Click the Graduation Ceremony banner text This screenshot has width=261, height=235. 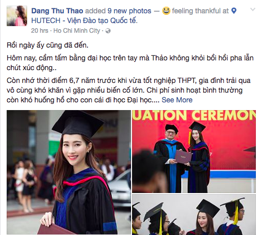(x=194, y=115)
